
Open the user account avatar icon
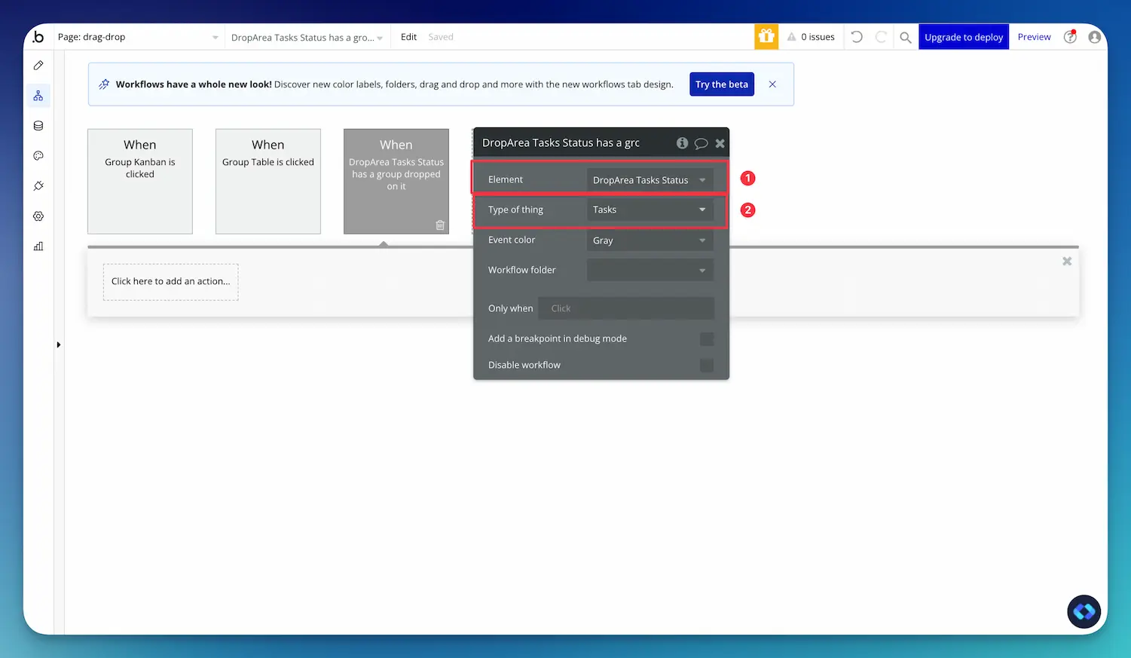pyautogui.click(x=1095, y=37)
